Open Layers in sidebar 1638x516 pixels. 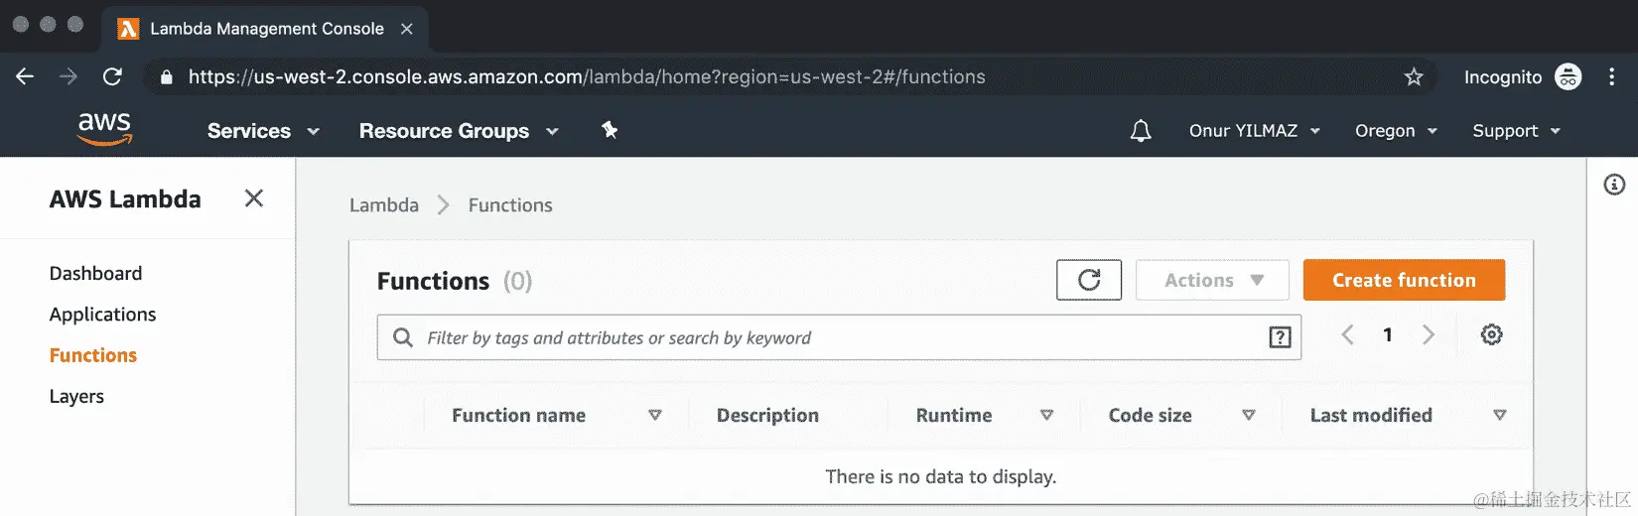tap(76, 396)
